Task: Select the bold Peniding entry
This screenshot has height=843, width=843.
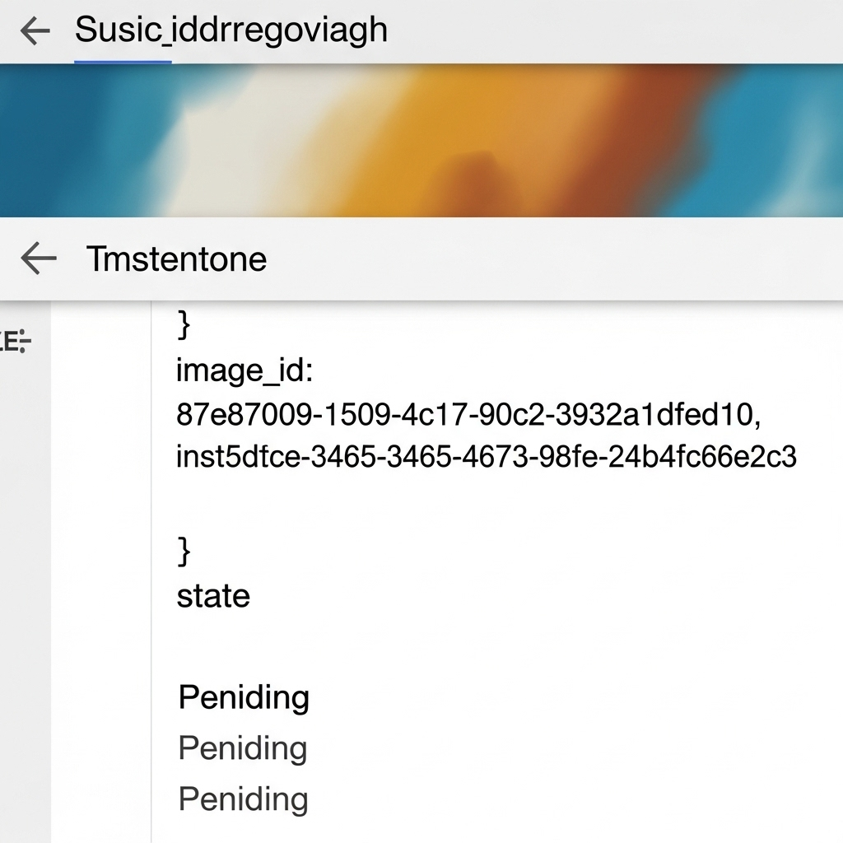Action: pos(244,697)
